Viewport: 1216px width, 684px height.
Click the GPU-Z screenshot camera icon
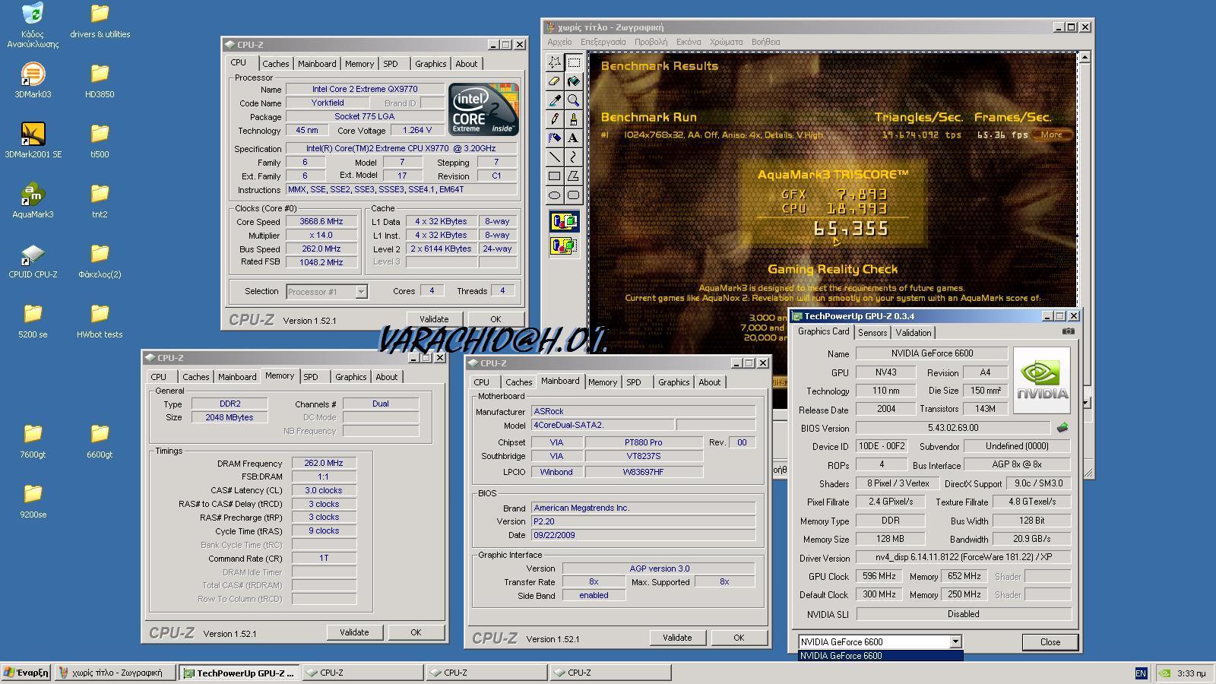pyautogui.click(x=1068, y=331)
